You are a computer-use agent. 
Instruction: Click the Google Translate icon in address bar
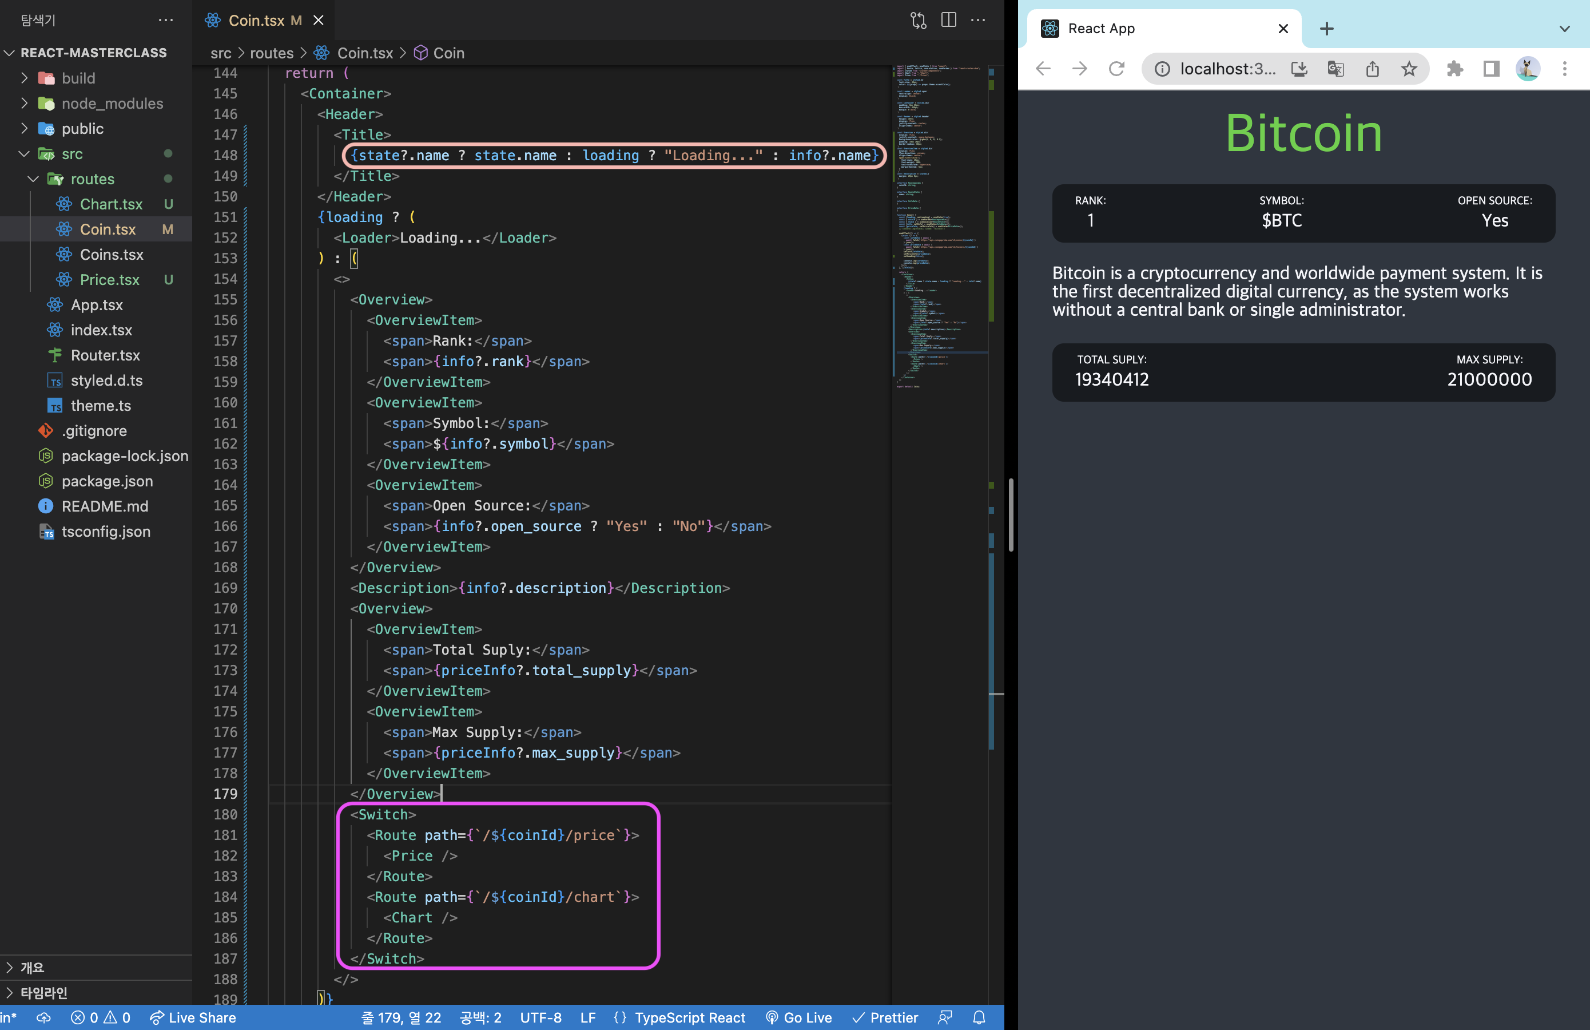click(1335, 69)
